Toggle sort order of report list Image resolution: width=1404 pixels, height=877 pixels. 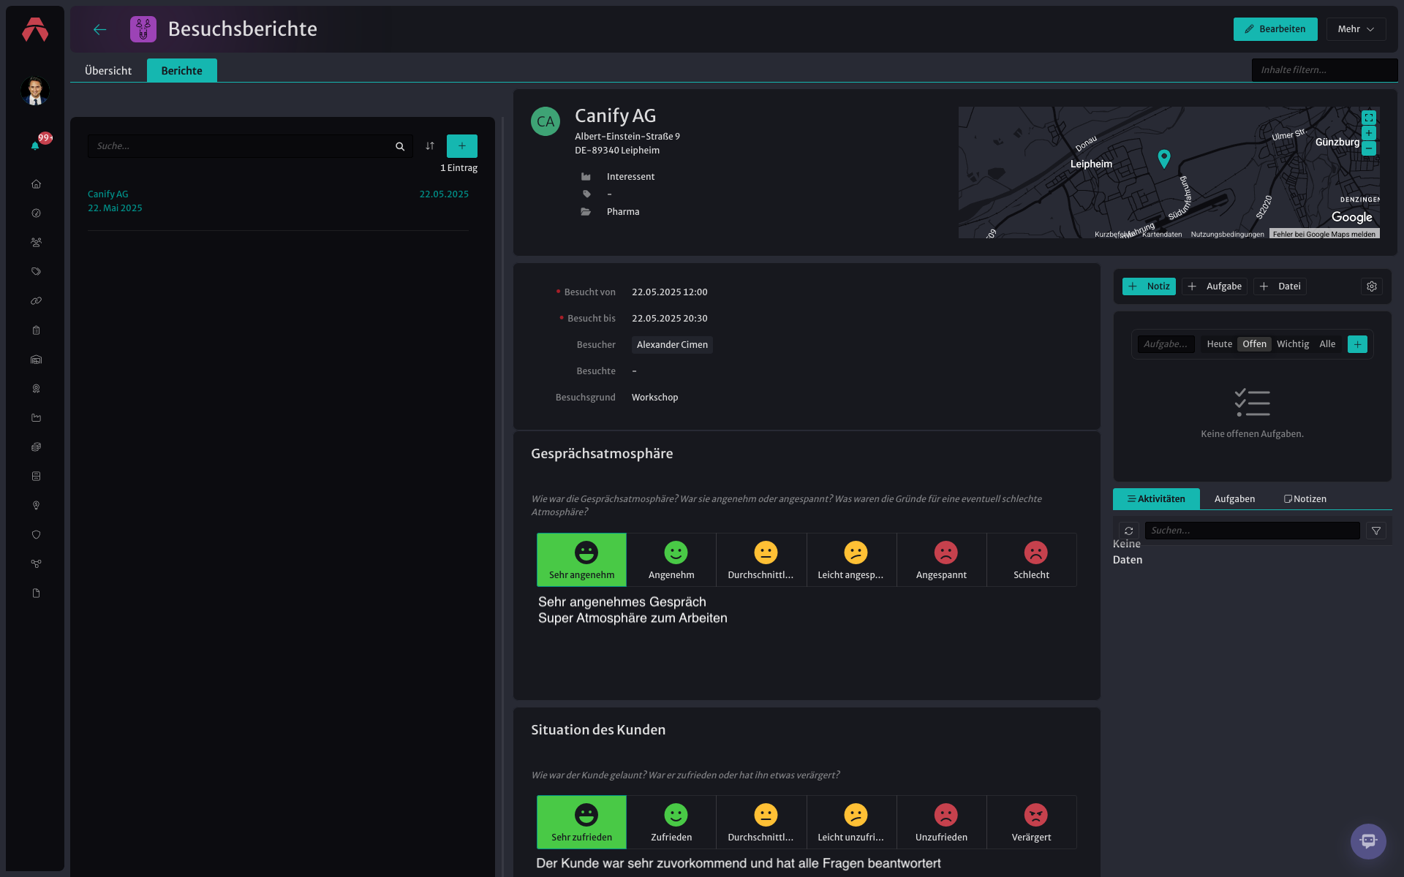point(430,146)
